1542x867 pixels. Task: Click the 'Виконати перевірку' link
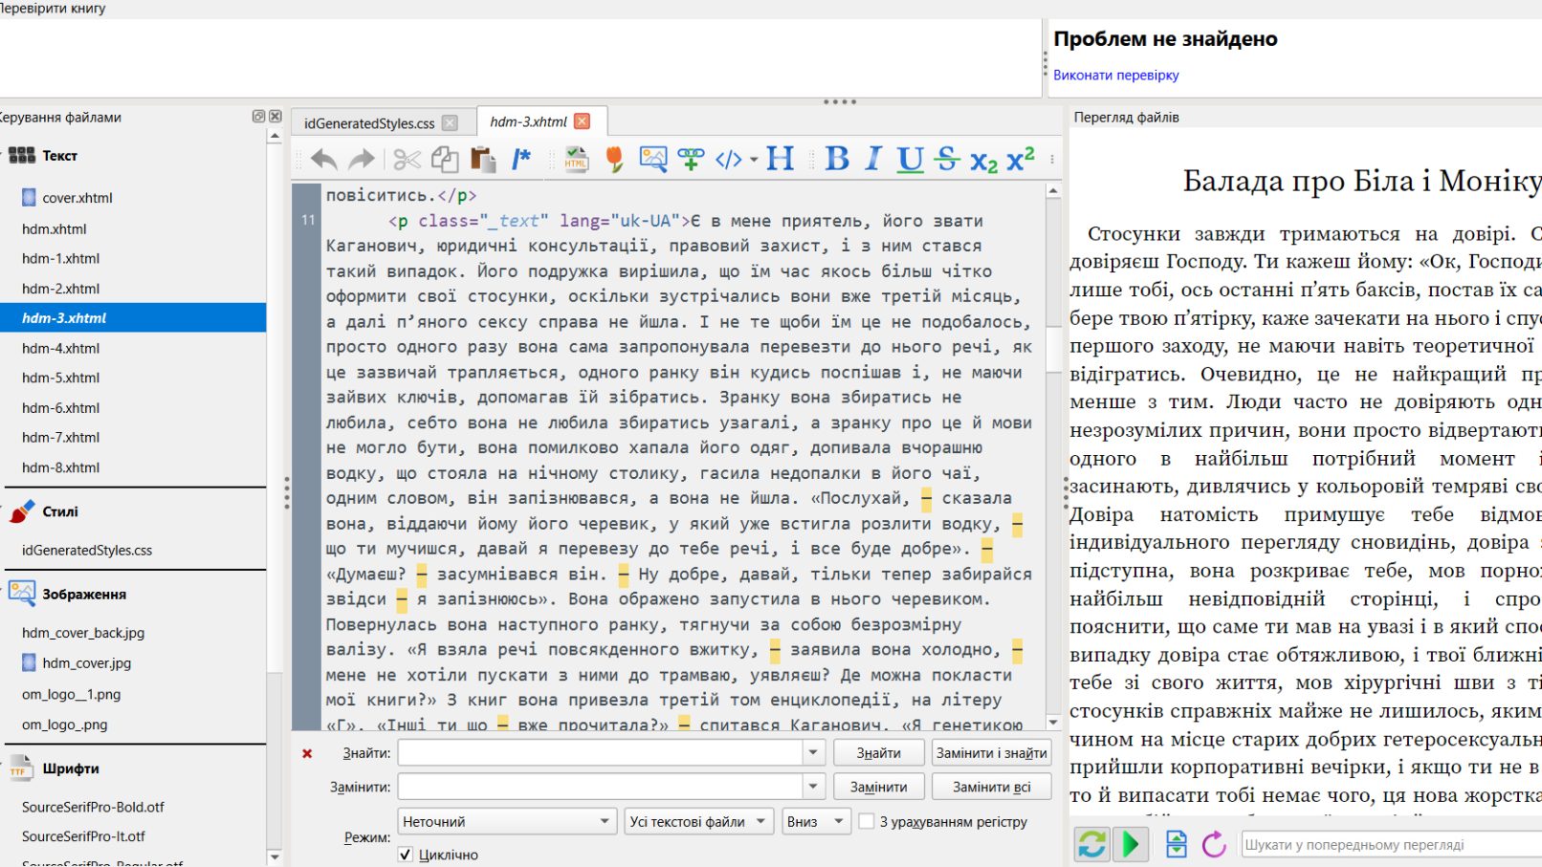[1115, 75]
